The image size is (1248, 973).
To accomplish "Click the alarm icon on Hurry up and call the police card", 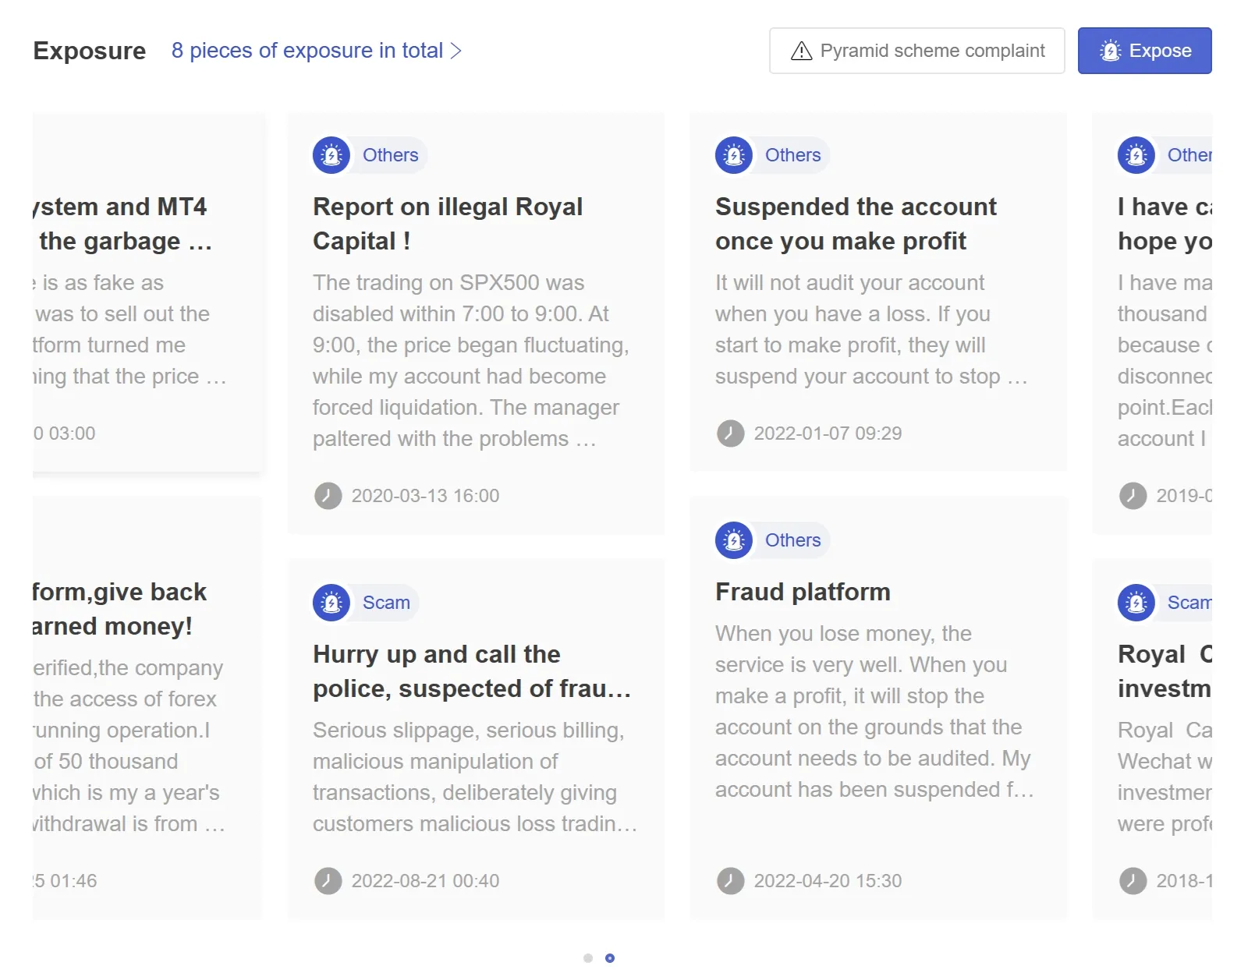I will tap(331, 603).
